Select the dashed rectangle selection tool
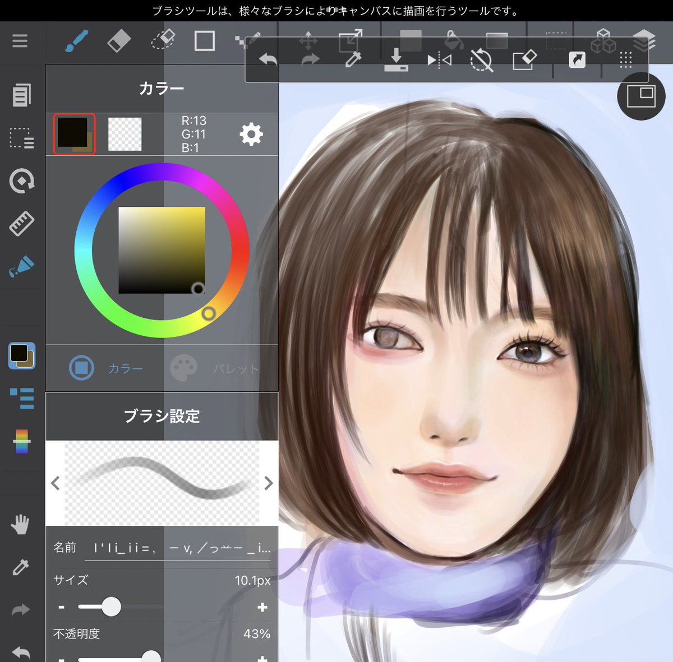This screenshot has width=673, height=662. coord(556,40)
